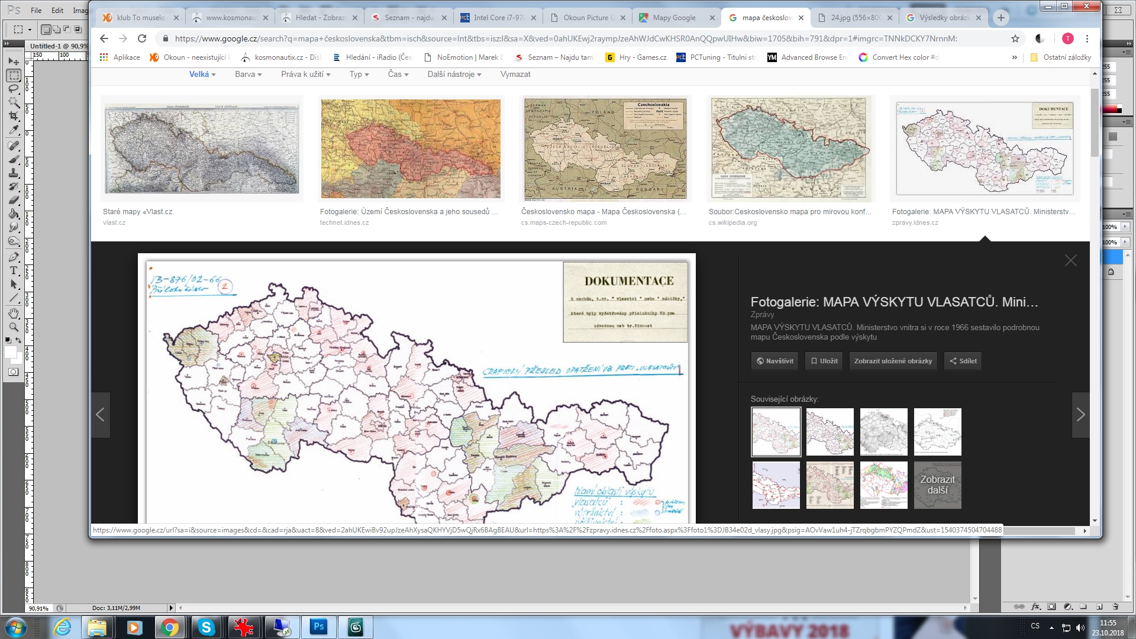Viewport: 1136px width, 639px height.
Task: Open the Photoshop Edit menu
Action: 57,10
